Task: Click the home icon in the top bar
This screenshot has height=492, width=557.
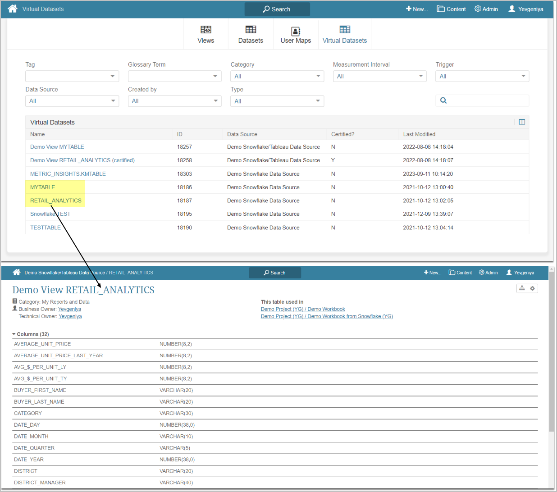Action: pyautogui.click(x=13, y=9)
